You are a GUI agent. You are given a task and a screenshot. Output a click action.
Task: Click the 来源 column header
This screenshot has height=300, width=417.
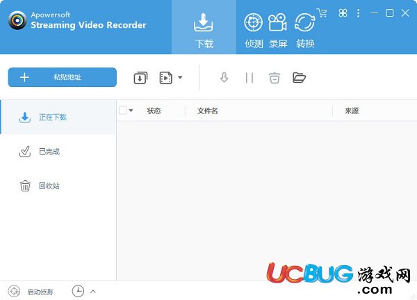352,111
